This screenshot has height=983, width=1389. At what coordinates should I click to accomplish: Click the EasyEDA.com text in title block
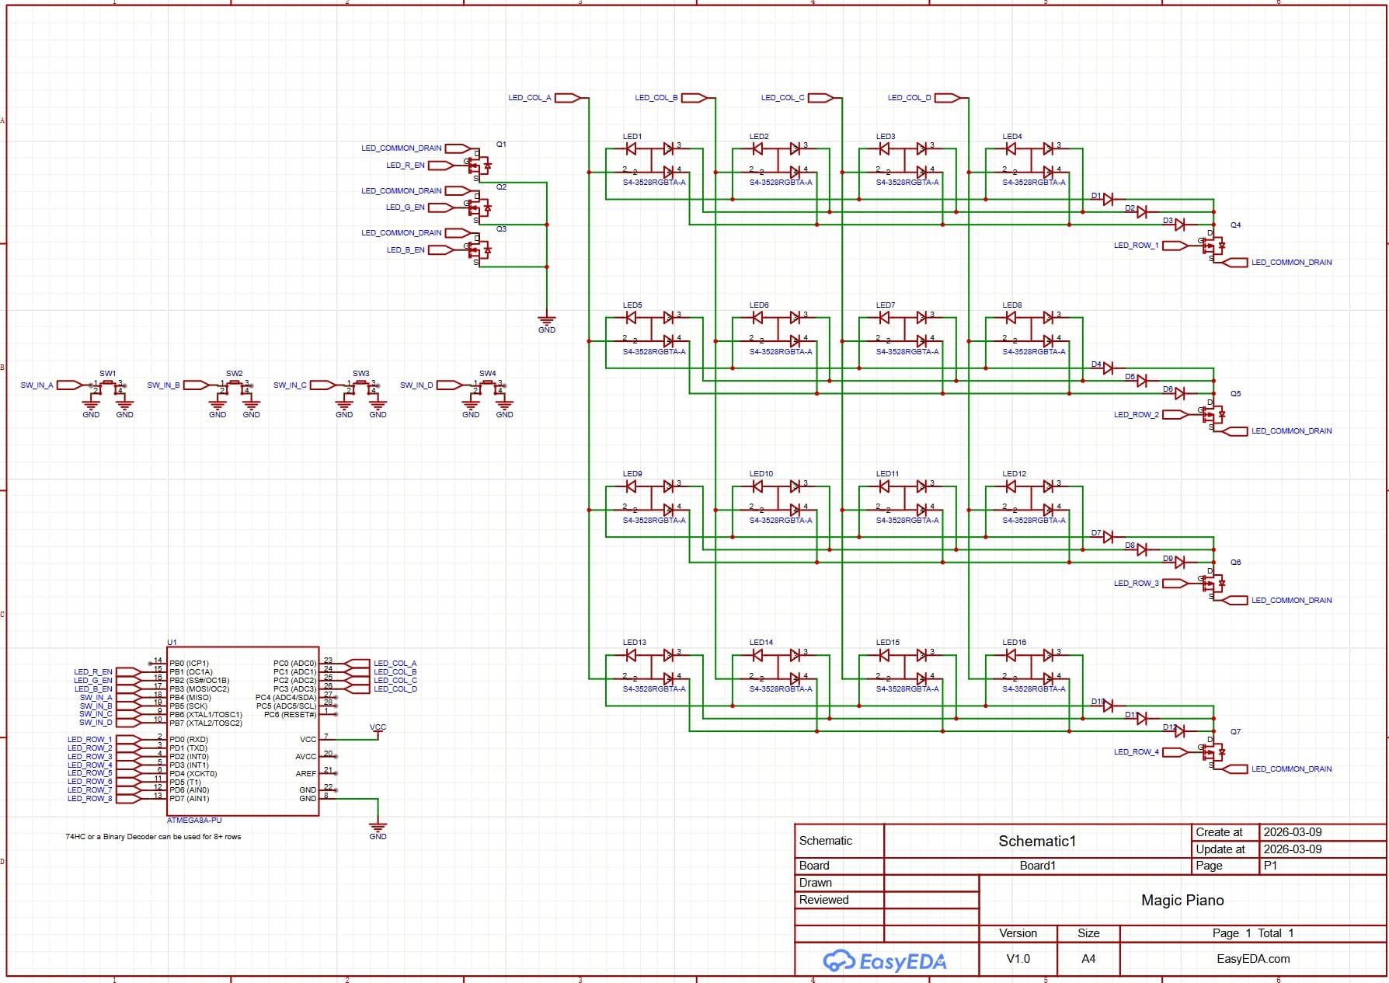1253,959
